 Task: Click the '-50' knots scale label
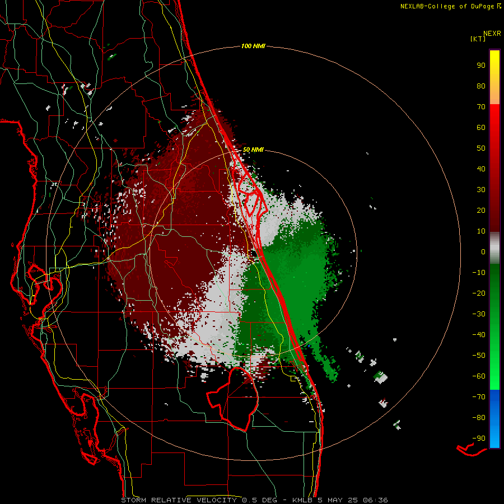[479, 356]
